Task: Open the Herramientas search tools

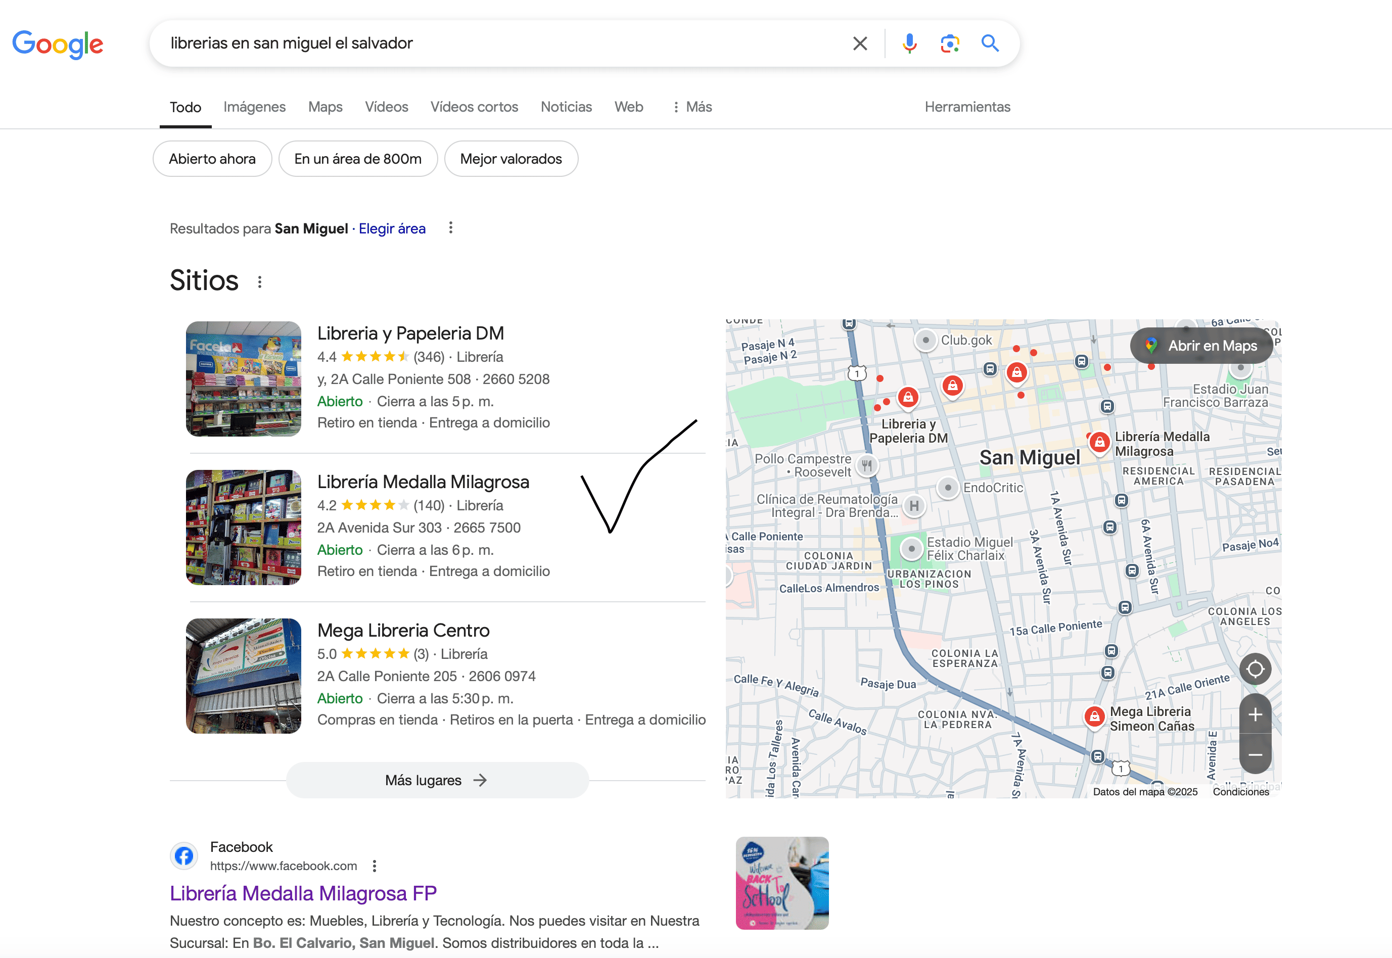Action: (967, 107)
